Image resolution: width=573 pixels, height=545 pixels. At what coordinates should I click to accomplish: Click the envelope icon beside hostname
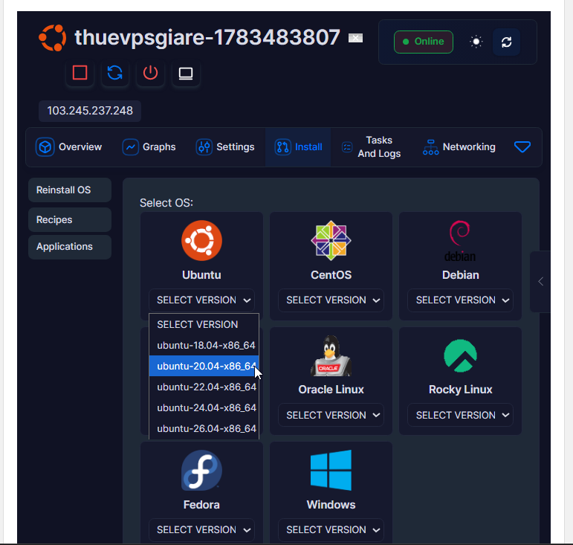[x=355, y=38]
